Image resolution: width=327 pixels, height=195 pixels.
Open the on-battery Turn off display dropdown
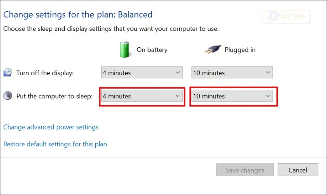(x=142, y=73)
